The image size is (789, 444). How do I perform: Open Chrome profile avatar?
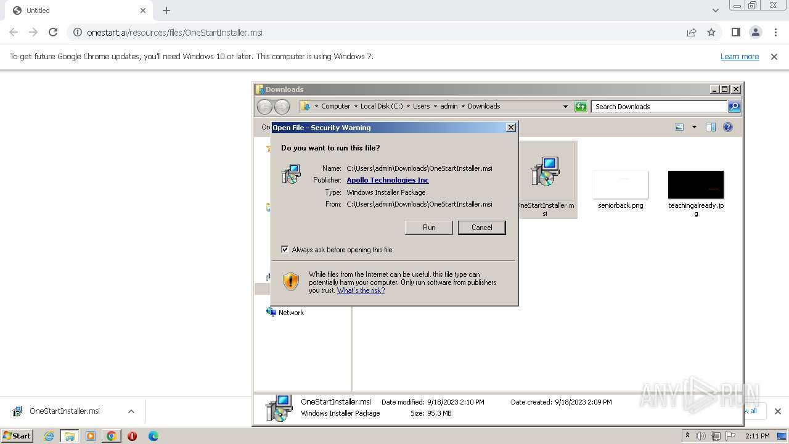click(x=755, y=32)
